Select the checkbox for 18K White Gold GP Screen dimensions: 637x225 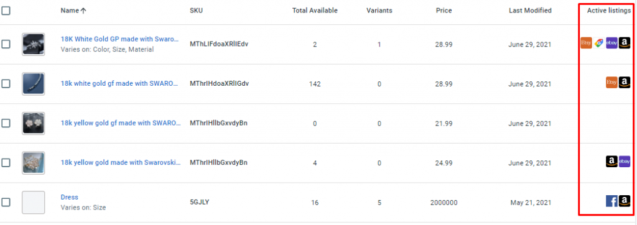[x=6, y=44]
